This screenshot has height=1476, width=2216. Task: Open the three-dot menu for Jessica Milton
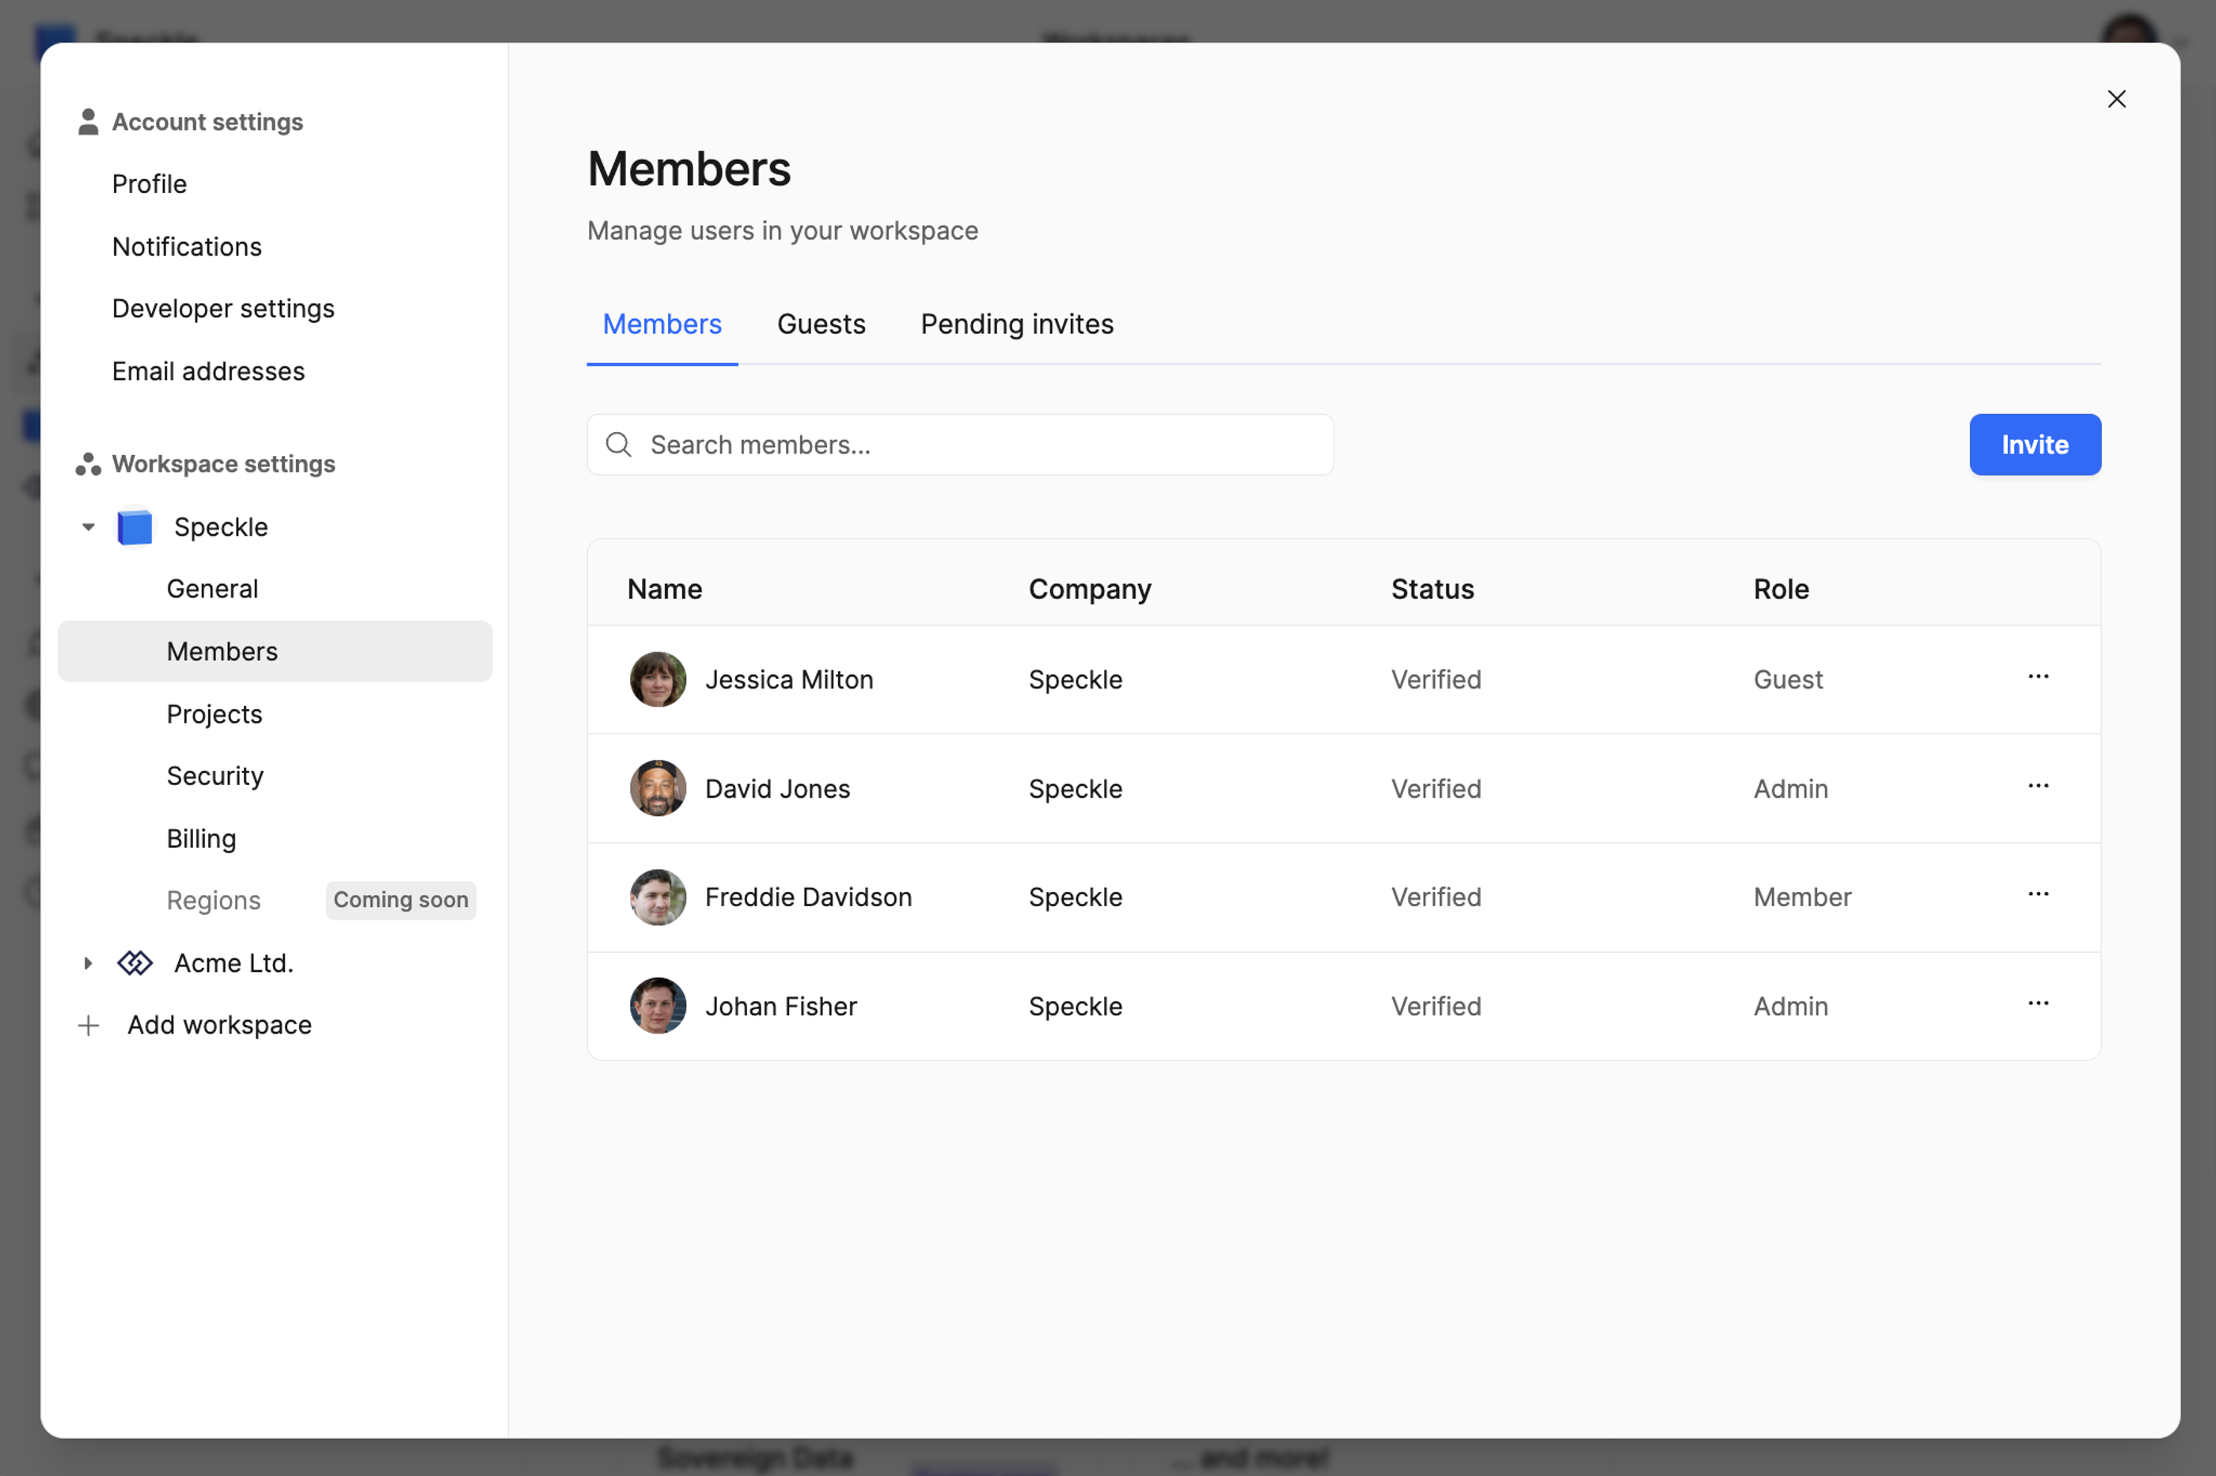[x=2038, y=677]
